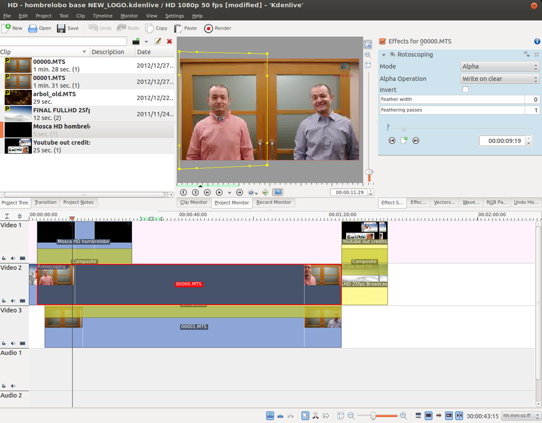Open the Alpha Operation dropdown
542x423 pixels.
point(499,78)
